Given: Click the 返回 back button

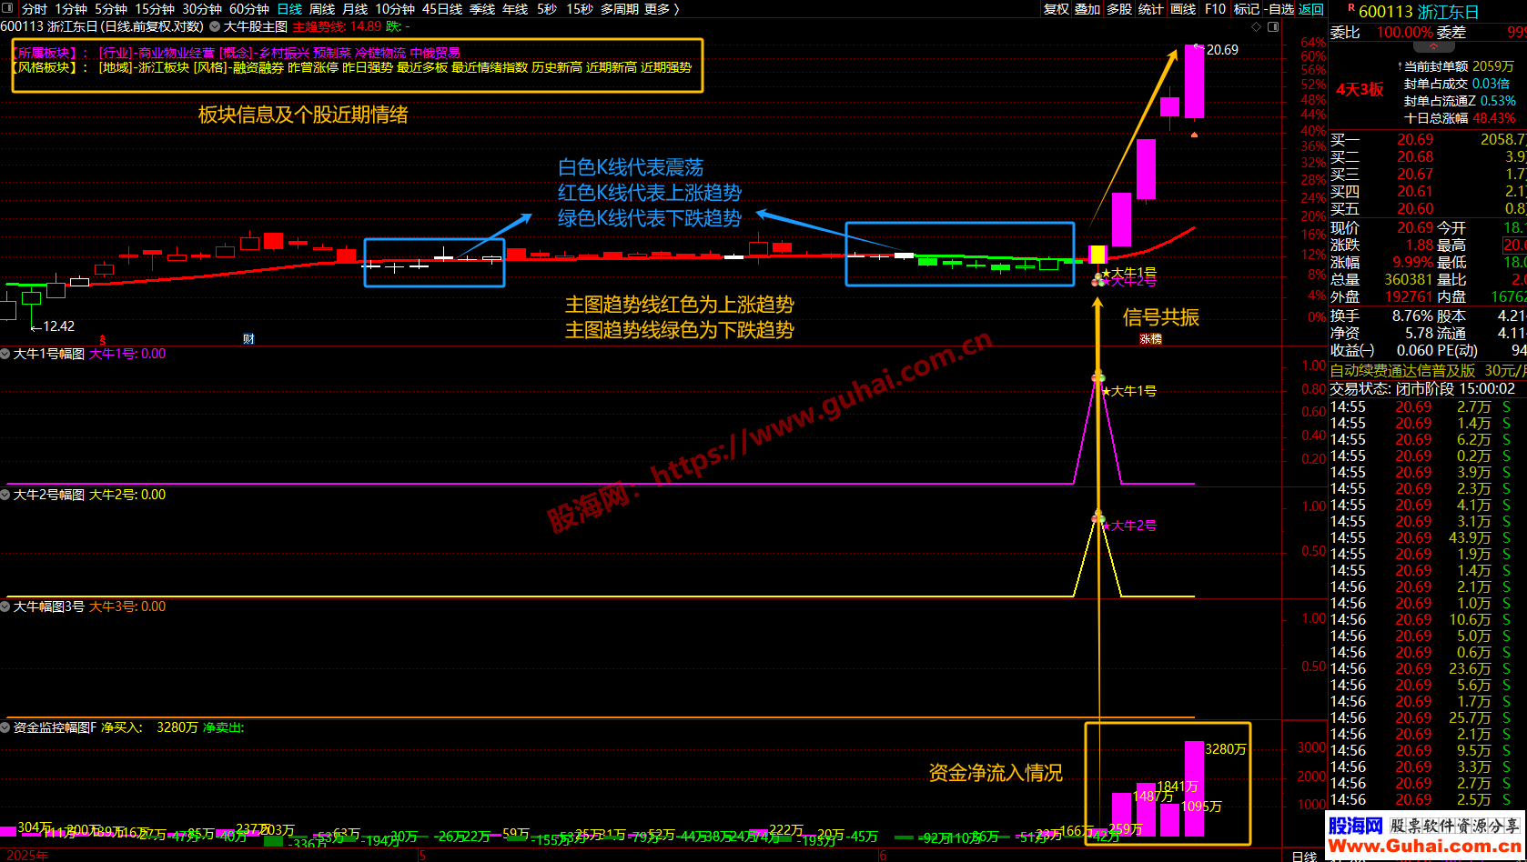Looking at the screenshot, I should (x=1311, y=9).
